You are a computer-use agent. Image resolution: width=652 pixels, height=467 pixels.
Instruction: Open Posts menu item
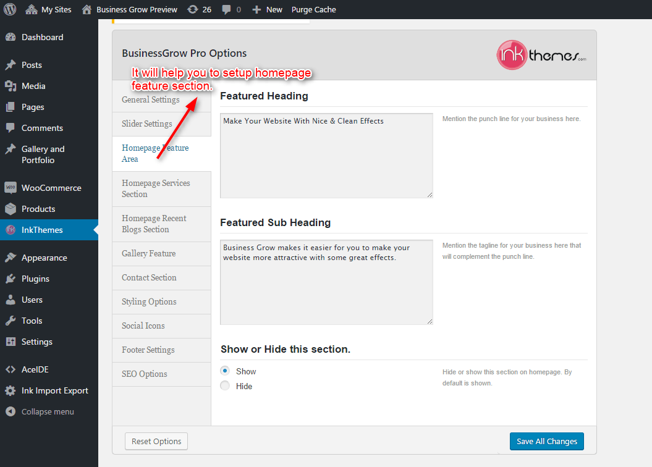point(49,65)
